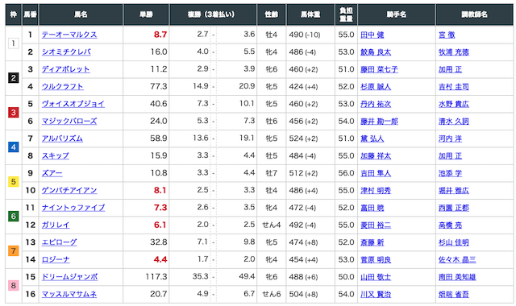
Task: Click the 単勝 column header
Action: coord(146,14)
